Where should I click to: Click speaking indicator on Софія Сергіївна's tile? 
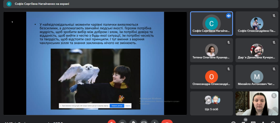pos(228,16)
